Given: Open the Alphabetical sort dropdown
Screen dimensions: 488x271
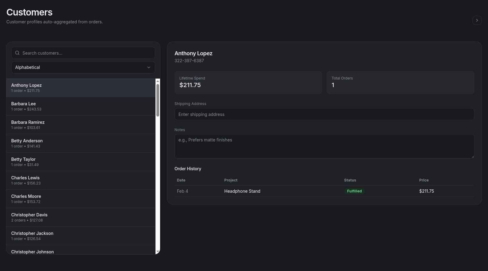Looking at the screenshot, I should click(x=83, y=67).
